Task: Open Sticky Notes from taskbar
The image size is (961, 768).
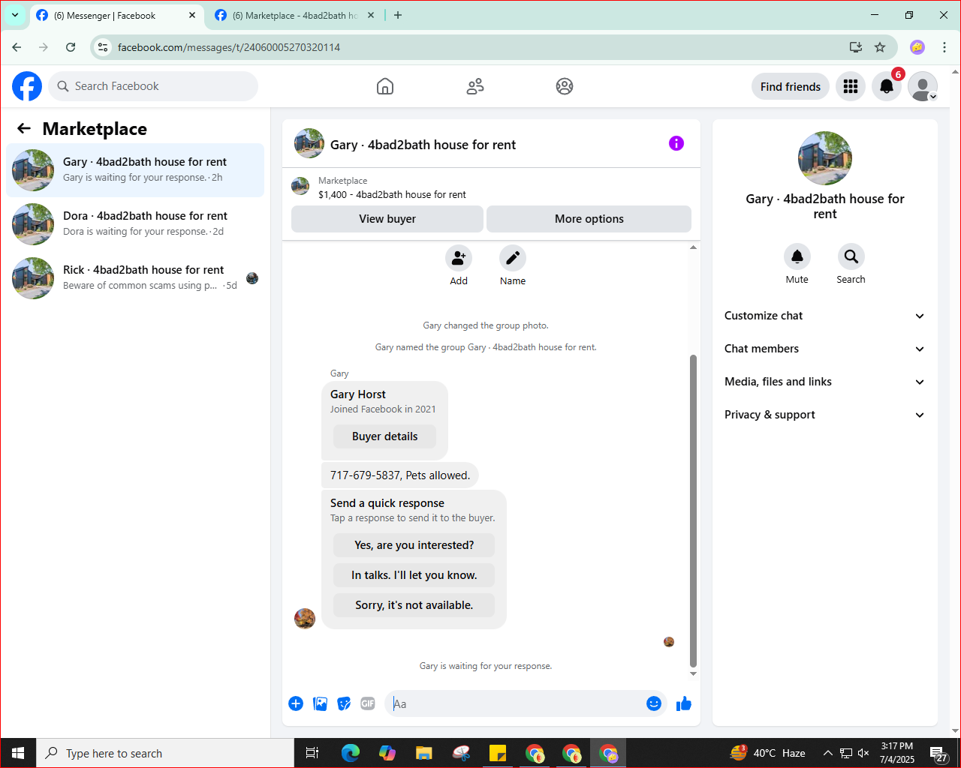Action: (x=498, y=753)
